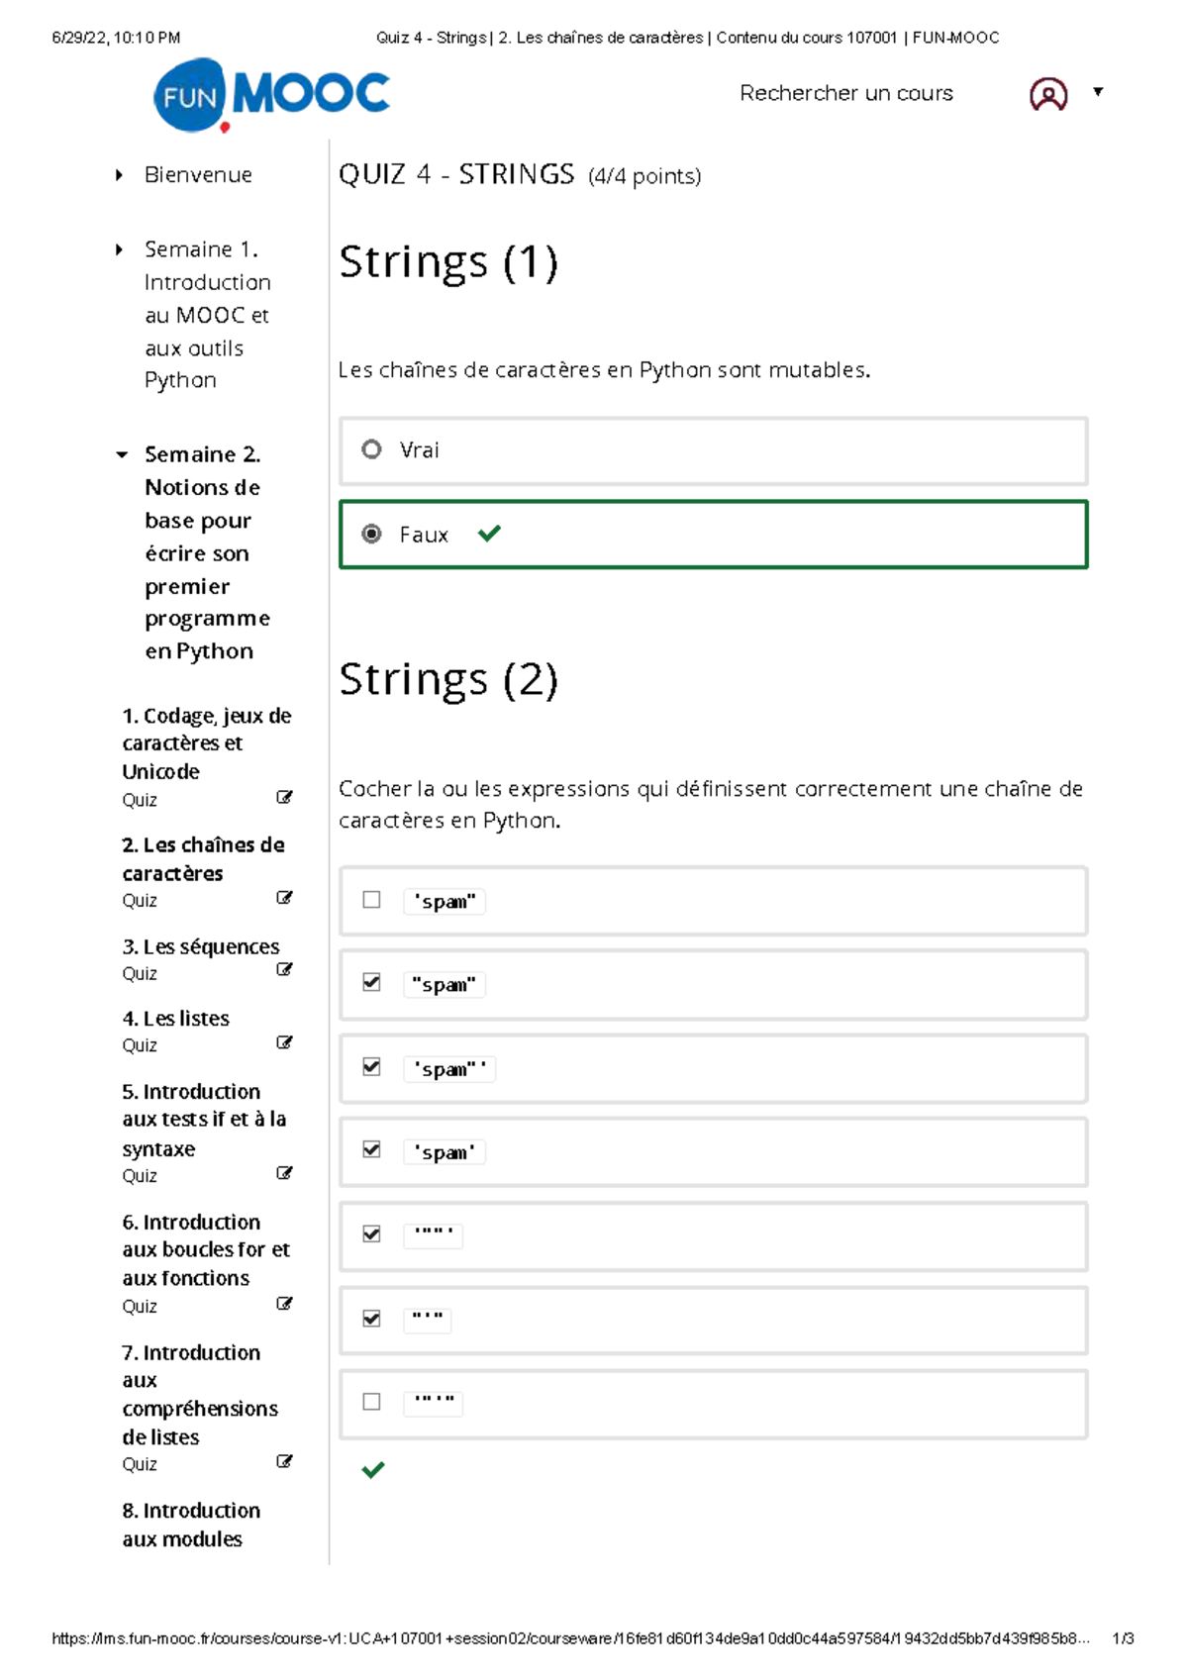Screen dimensions: 1188x1677
Task: Click the edit icon beside Quiz under Codage, jeux de caractères
Action: [x=285, y=797]
